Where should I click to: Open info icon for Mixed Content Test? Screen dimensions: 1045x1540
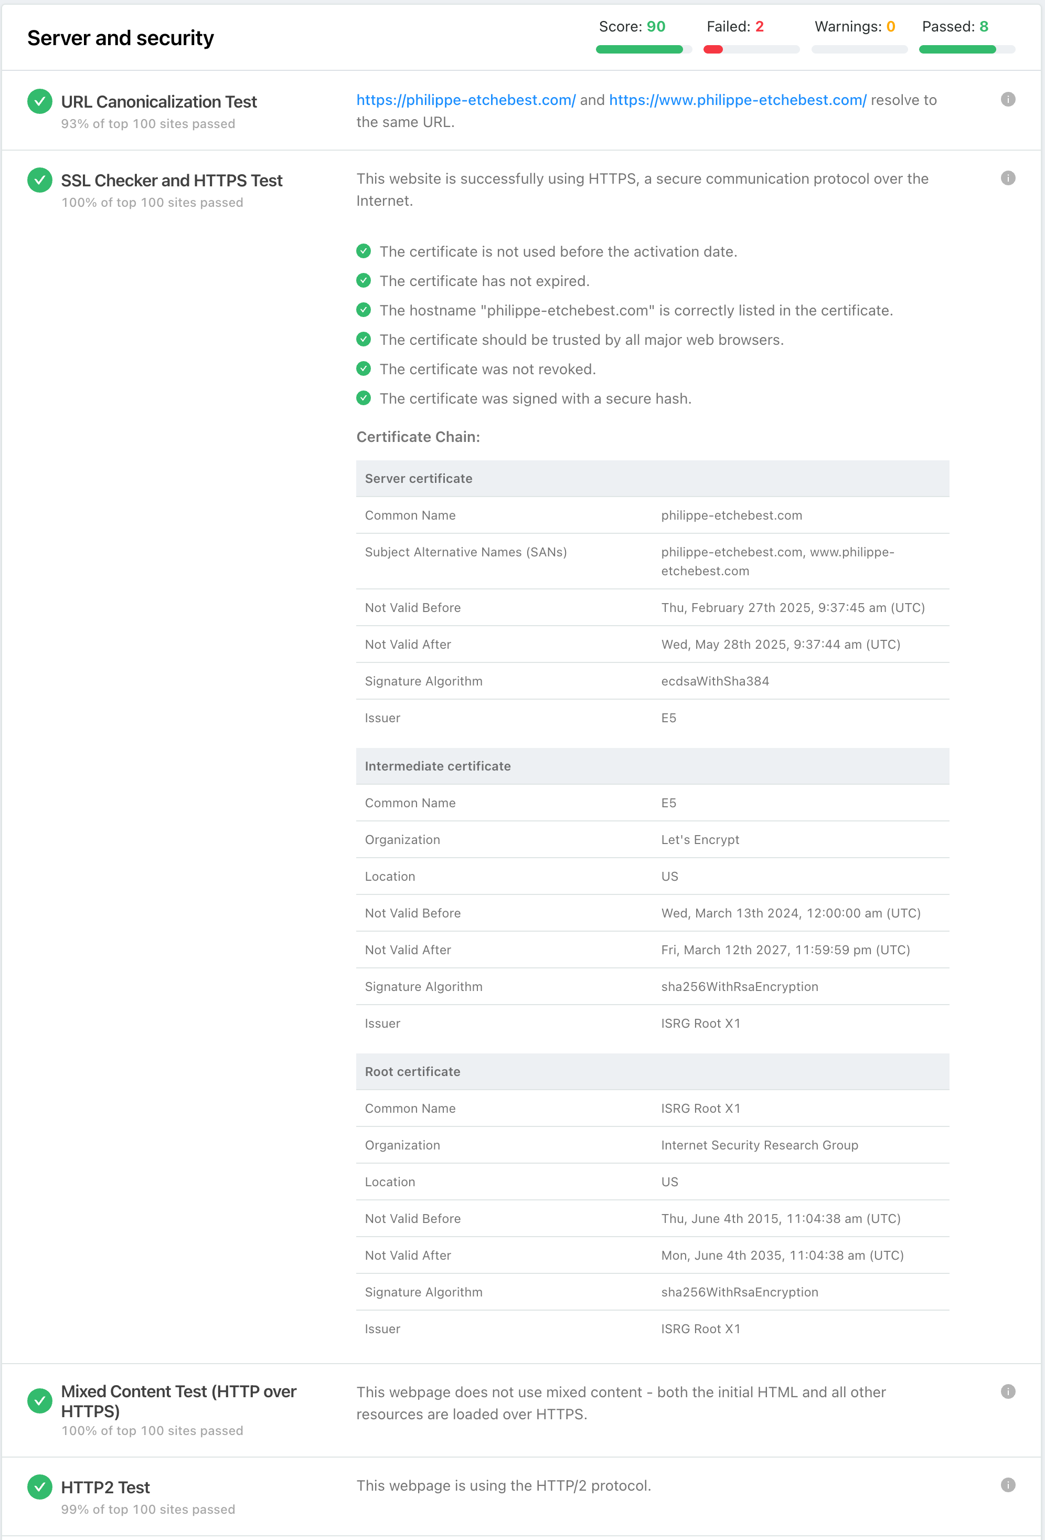click(x=1008, y=1391)
